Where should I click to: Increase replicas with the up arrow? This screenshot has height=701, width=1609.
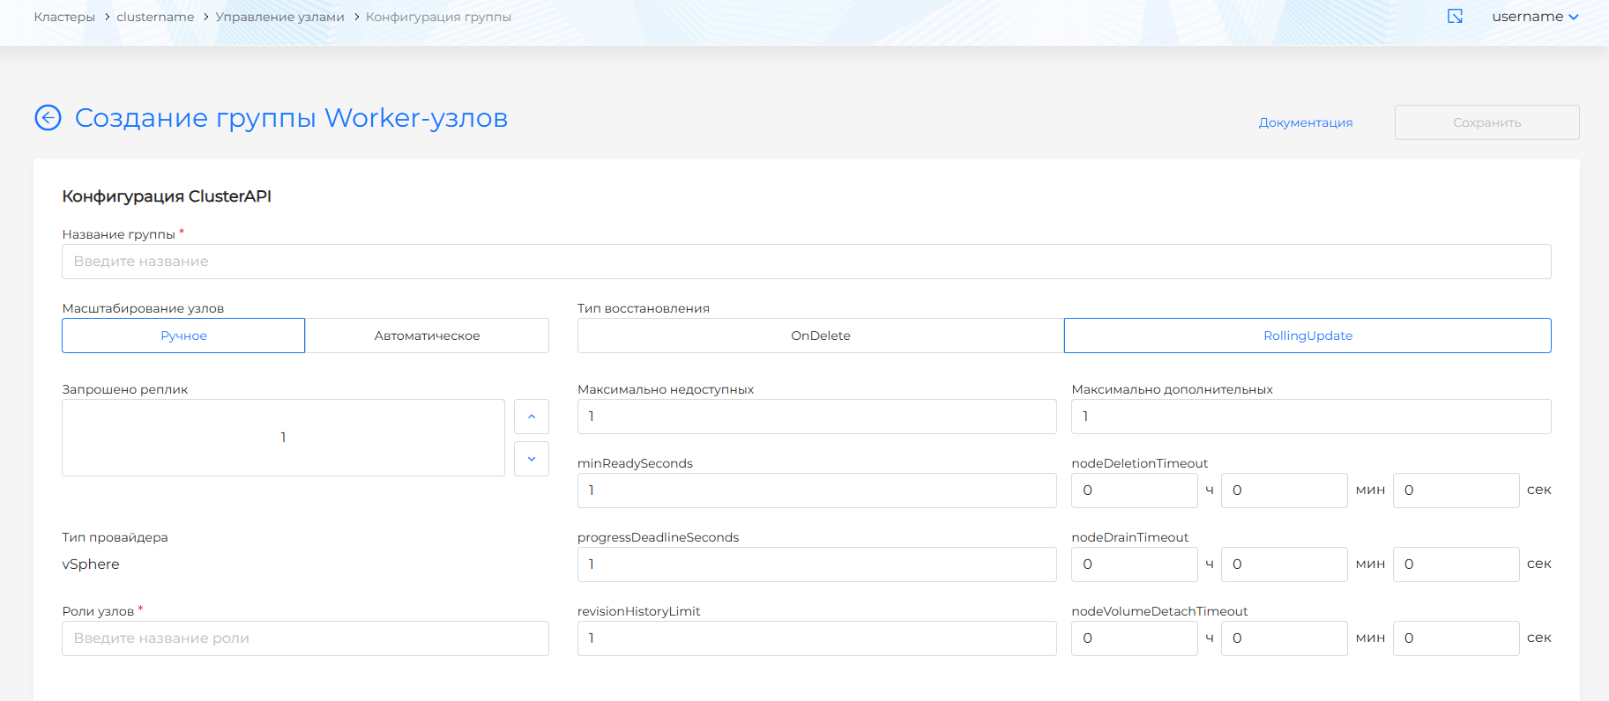pyautogui.click(x=531, y=417)
